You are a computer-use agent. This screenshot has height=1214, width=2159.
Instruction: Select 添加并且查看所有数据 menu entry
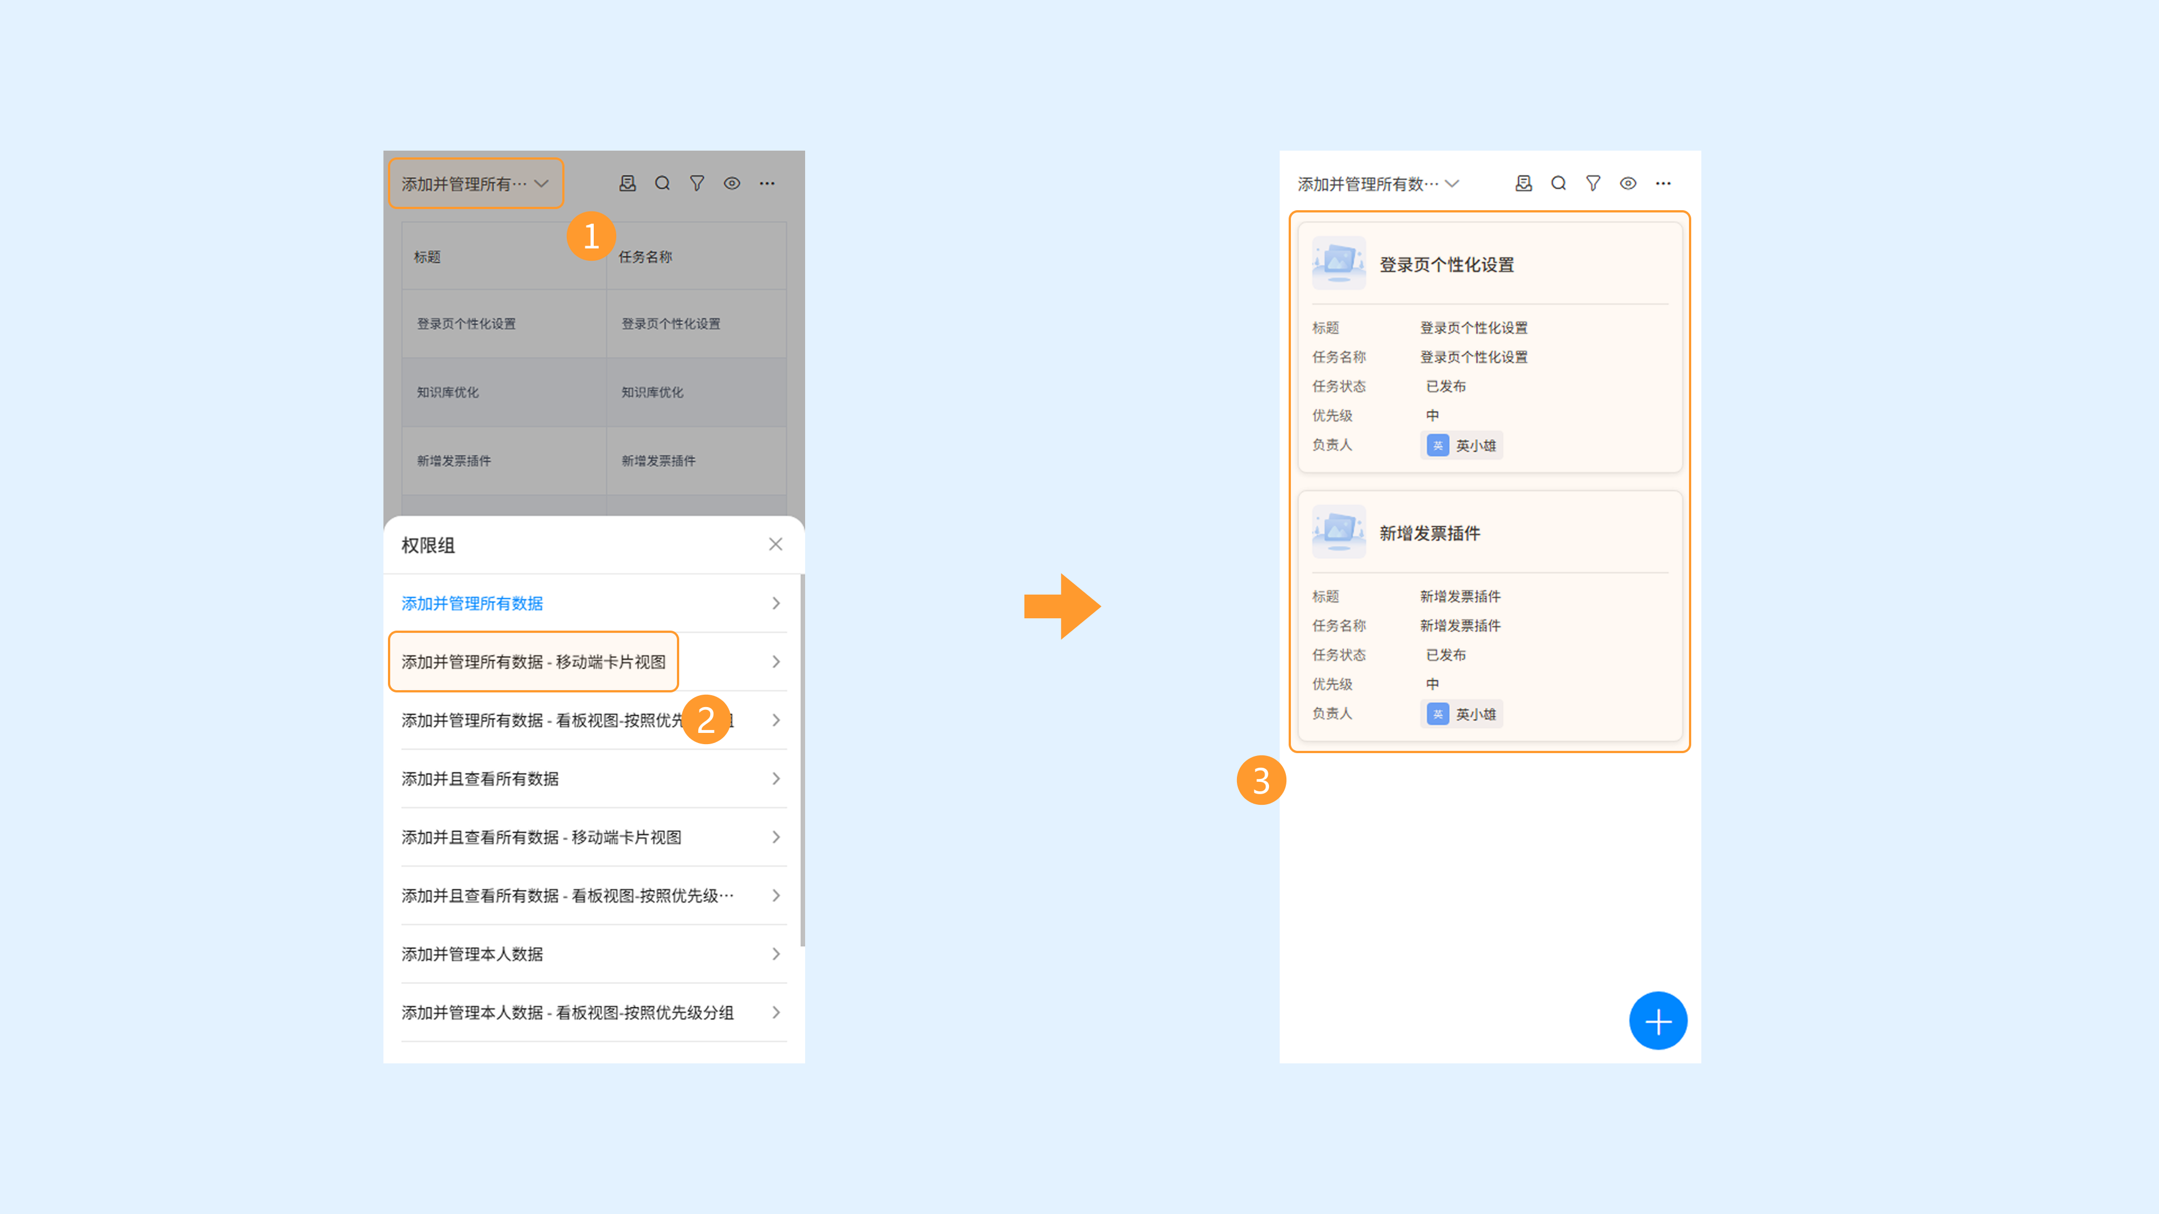(x=480, y=779)
